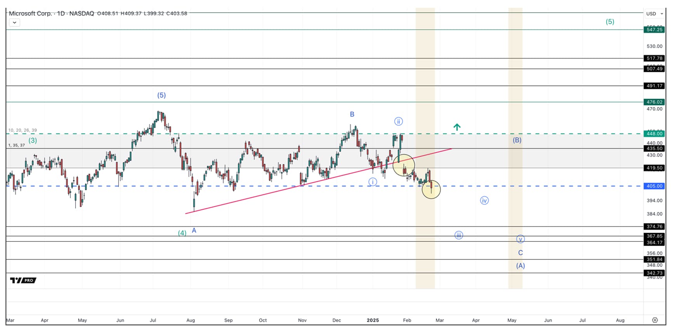Click the 507.49 price label
The height and width of the screenshot is (332, 673).
[654, 69]
